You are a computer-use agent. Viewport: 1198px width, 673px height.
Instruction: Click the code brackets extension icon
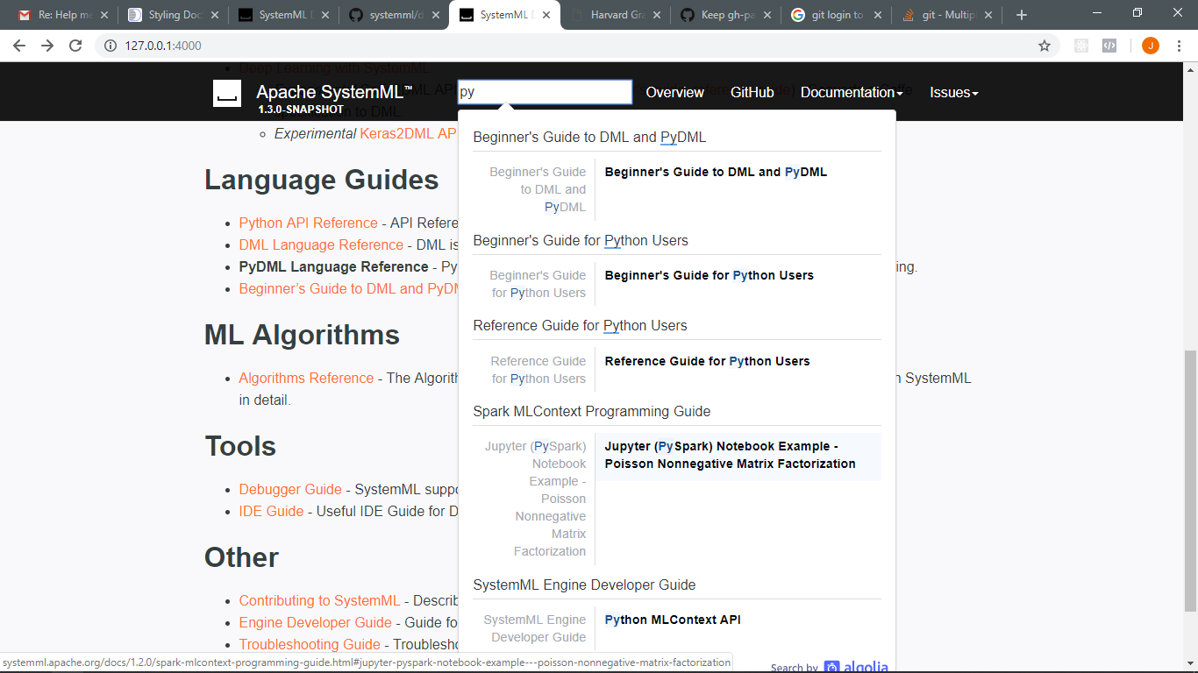(x=1109, y=46)
